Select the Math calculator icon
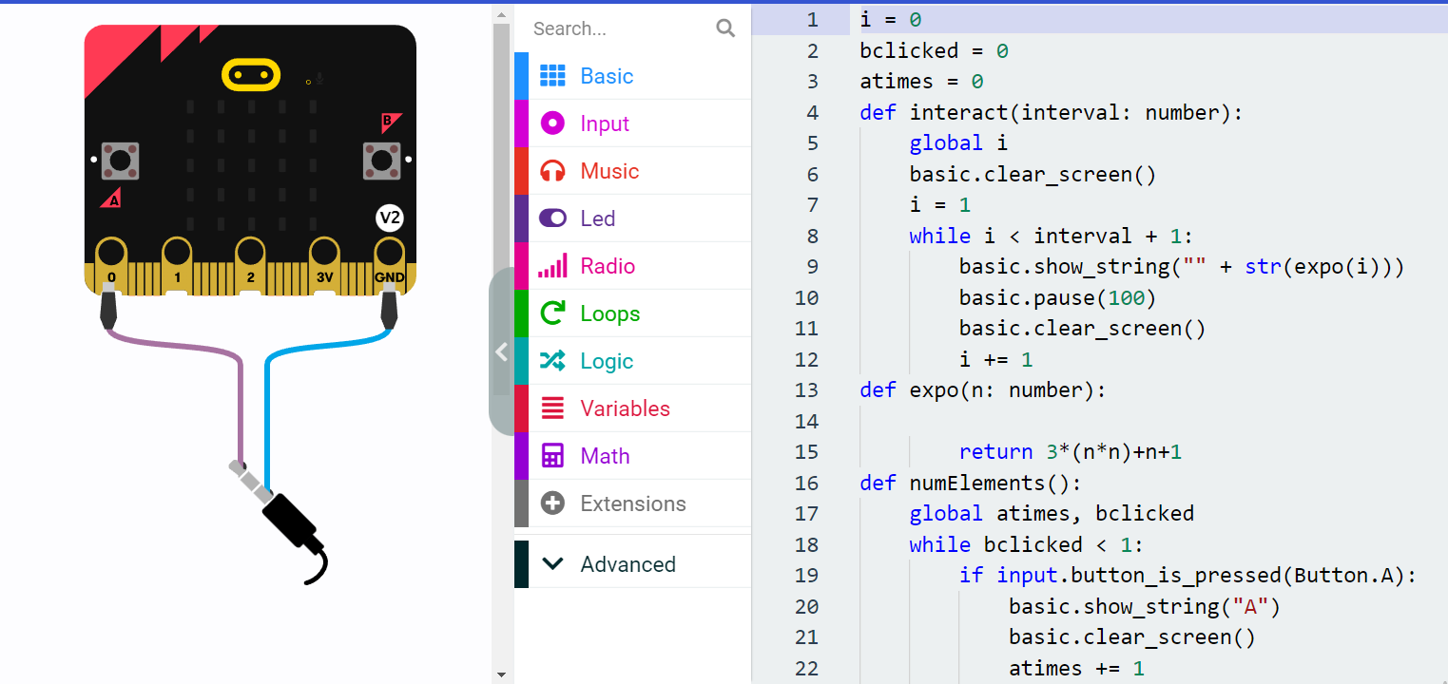 (x=551, y=455)
